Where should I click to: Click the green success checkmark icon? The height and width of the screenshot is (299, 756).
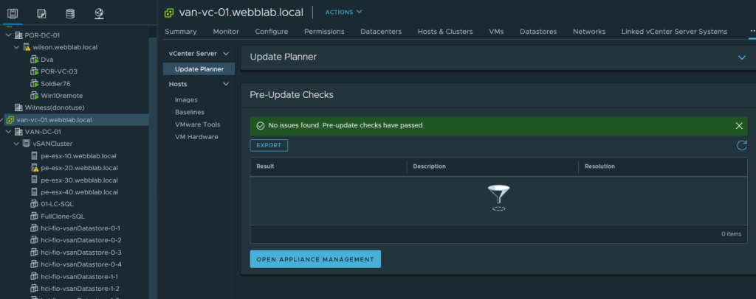[x=261, y=125]
